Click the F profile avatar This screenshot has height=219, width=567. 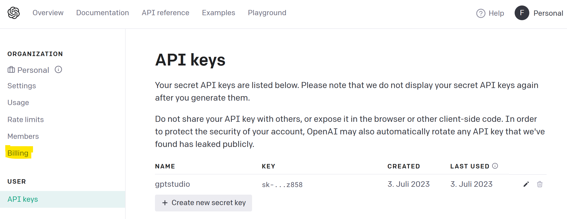click(522, 13)
